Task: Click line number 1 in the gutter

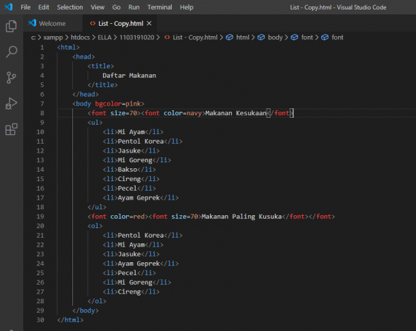Action: 42,48
